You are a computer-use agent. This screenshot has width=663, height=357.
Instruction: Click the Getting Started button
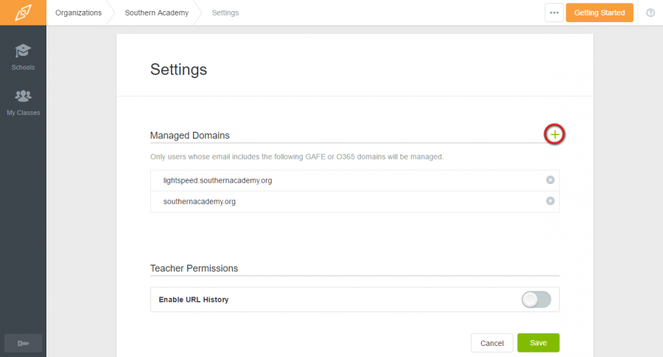pyautogui.click(x=599, y=13)
